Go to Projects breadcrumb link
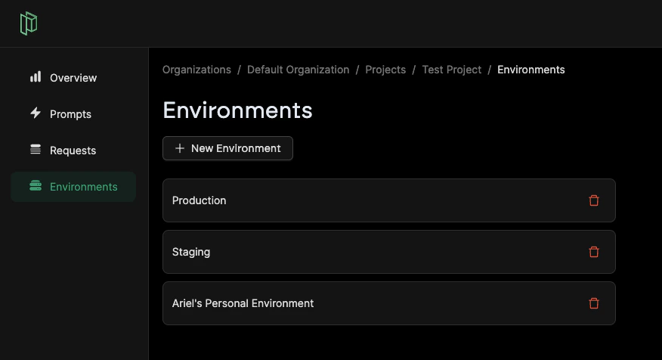 pos(385,70)
